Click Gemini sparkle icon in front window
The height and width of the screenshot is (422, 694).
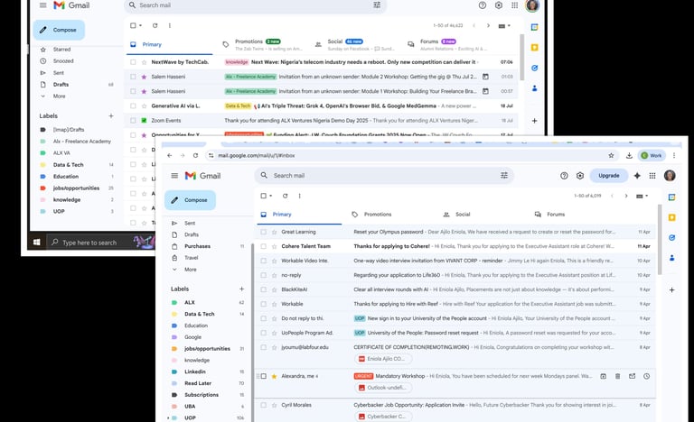(637, 176)
